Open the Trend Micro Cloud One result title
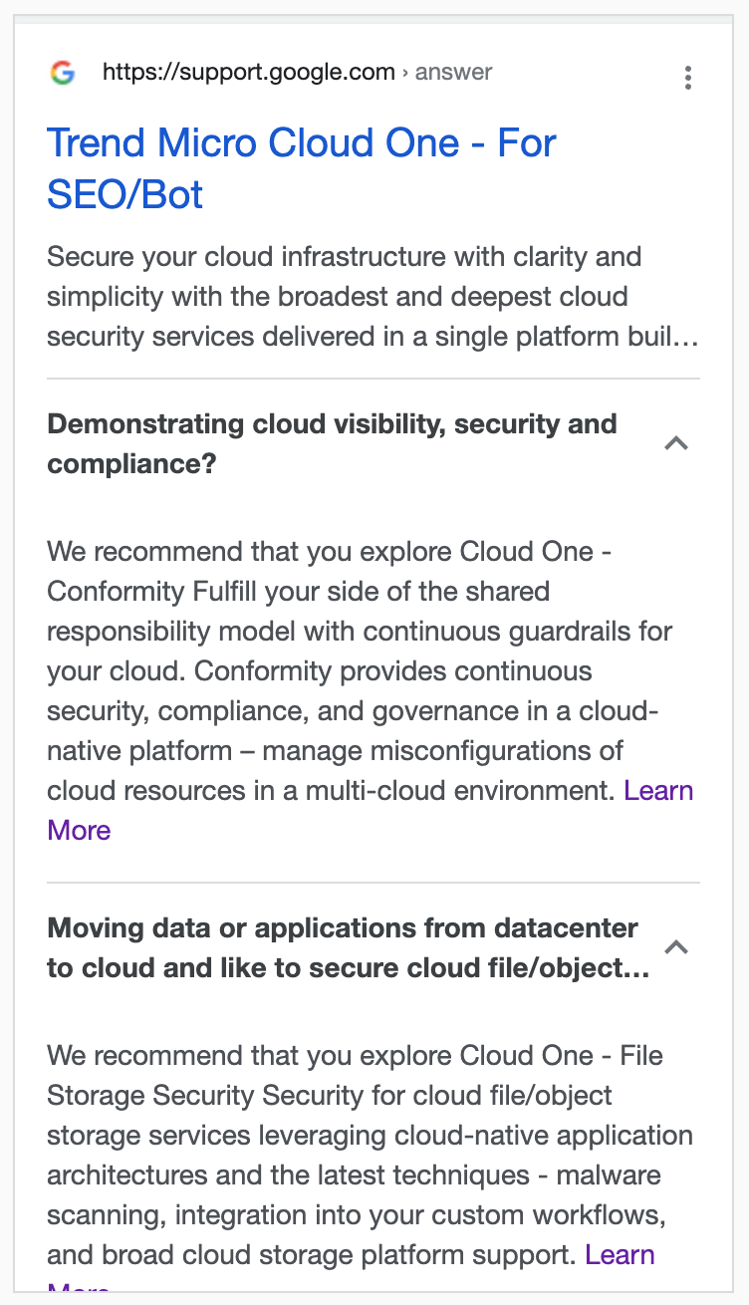The width and height of the screenshot is (749, 1305). click(x=301, y=168)
